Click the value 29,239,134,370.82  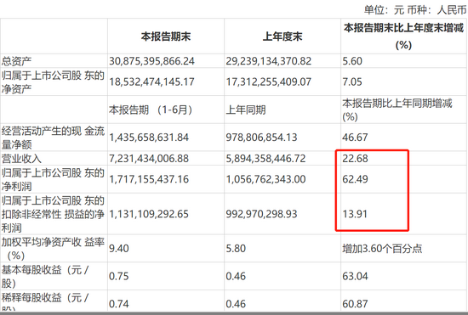coord(268,61)
